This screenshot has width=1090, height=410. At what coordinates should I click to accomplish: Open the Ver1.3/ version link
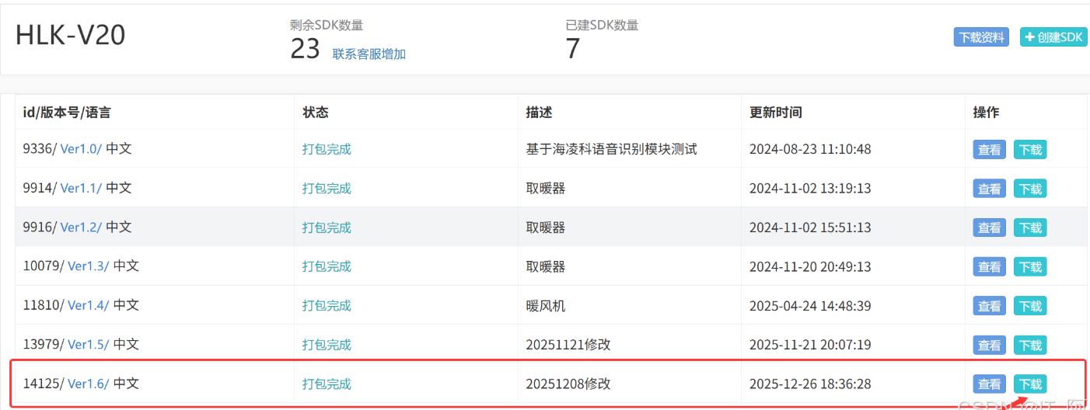pos(89,266)
